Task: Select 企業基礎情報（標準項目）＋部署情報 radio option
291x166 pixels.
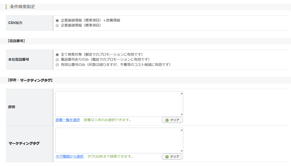Action: pos(57,20)
